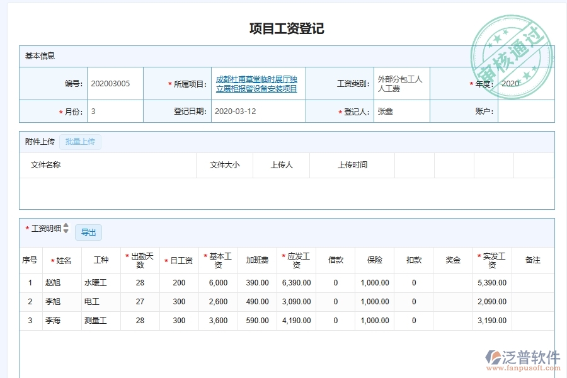Click the 实发工资 cell showing 2,090.00
This screenshot has width=567, height=378.
coord(491,302)
